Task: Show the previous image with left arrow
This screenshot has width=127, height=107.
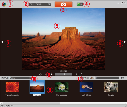Action: pyautogui.click(x=2, y=42)
